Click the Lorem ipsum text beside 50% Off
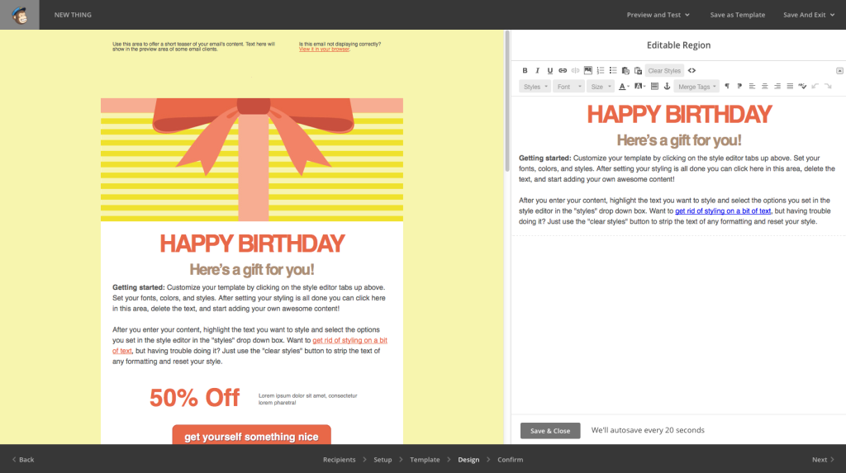 point(307,399)
